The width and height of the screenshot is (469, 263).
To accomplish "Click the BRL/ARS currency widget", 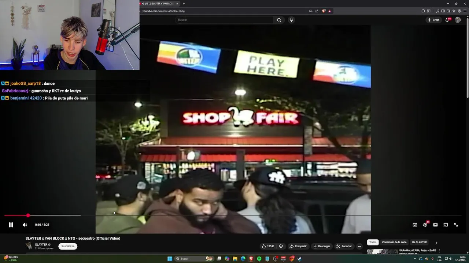I will [11, 259].
